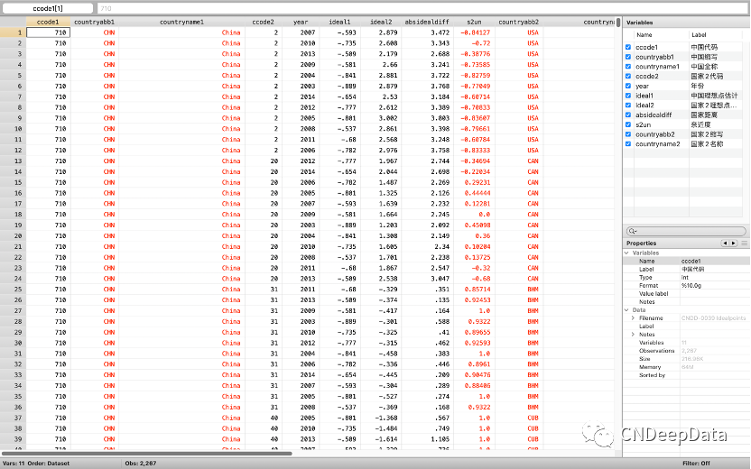This screenshot has width=751, height=469.
Task: Uncheck the countryabb1 variable checkbox
Action: point(628,57)
